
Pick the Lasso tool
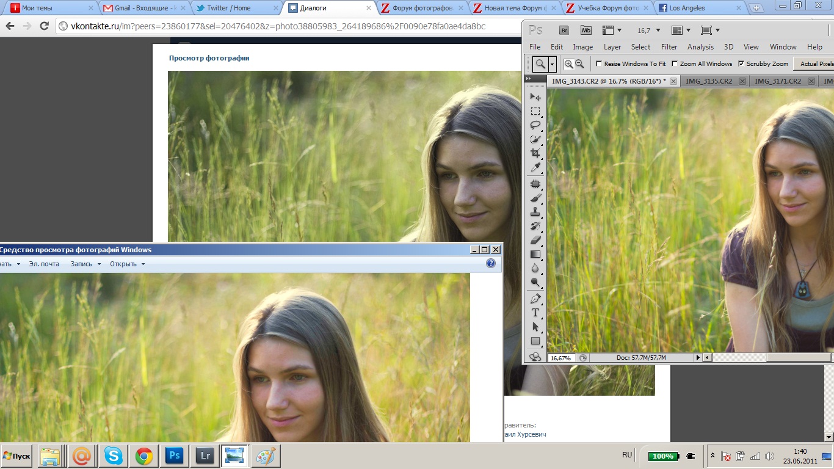point(535,125)
